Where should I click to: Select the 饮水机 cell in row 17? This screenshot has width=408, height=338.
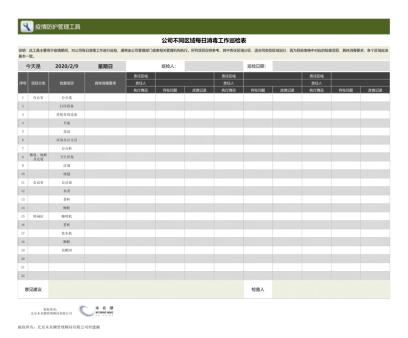click(66, 233)
